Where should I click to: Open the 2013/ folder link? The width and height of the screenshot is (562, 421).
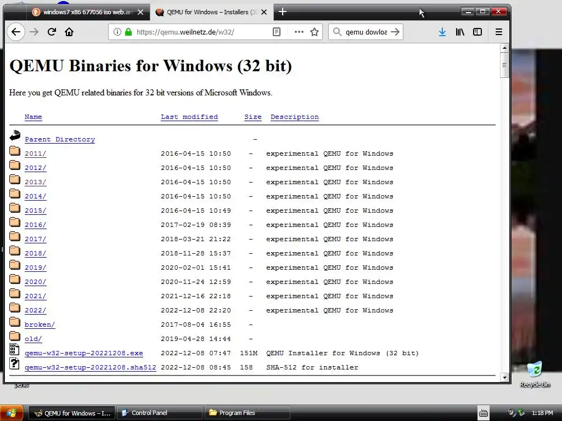pos(35,182)
